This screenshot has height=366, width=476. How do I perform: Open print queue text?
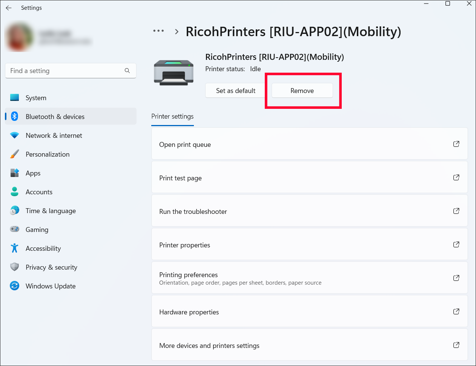pos(185,145)
